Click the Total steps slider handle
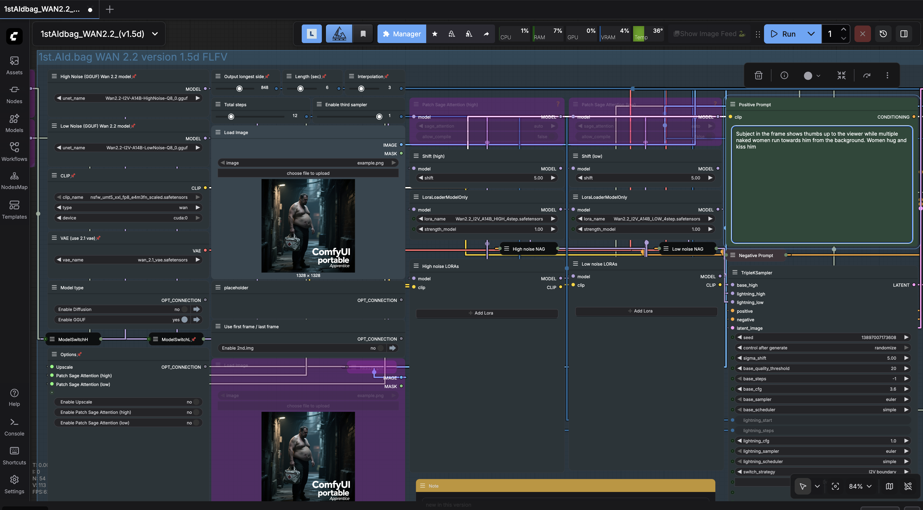 tap(231, 117)
